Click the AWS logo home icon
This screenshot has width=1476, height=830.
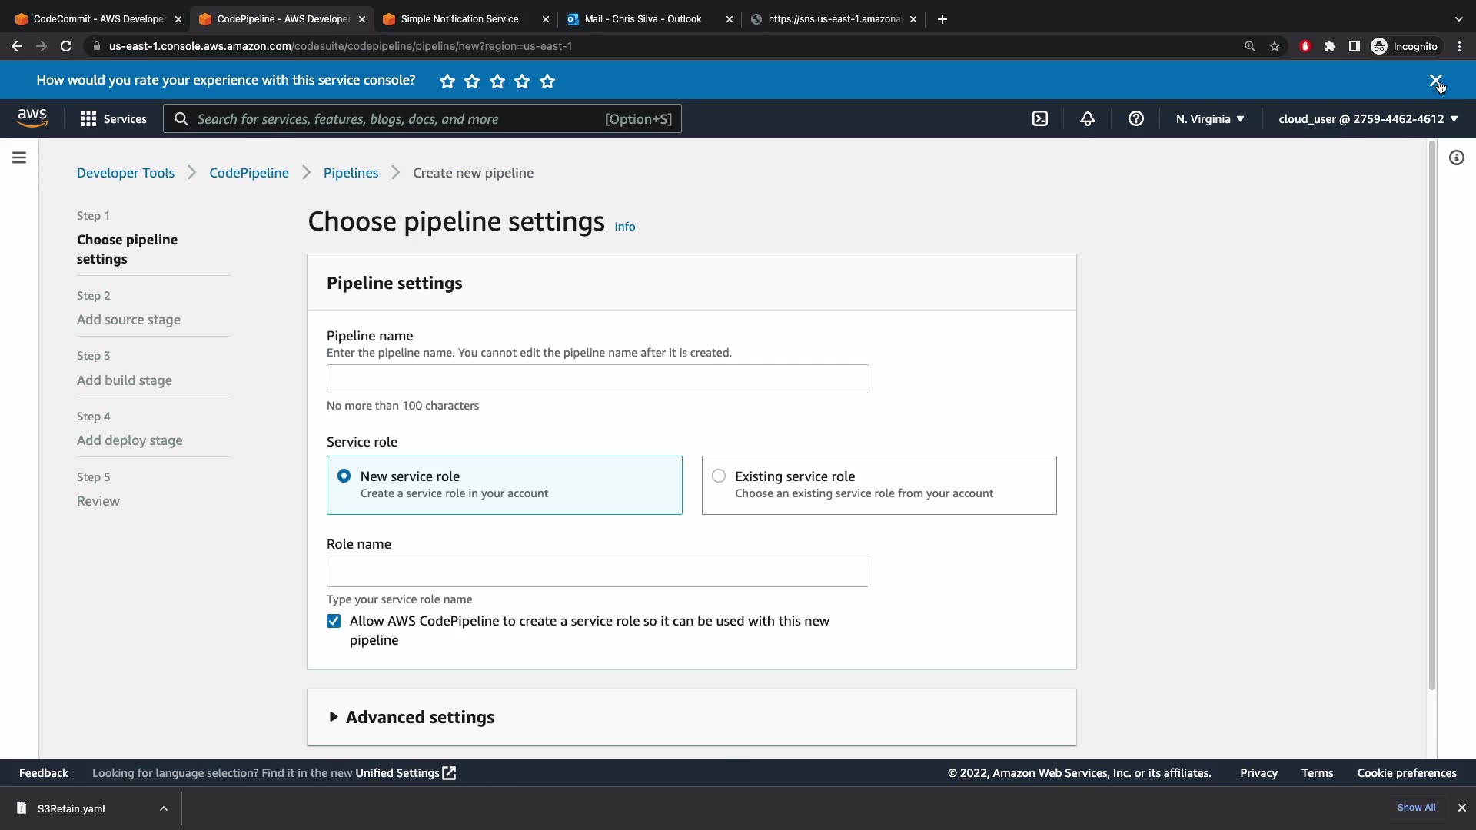click(x=32, y=118)
